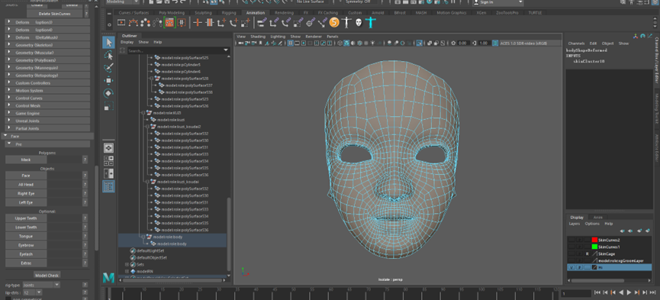The image size is (660, 300).
Task: Click the single pane layout icon
Action: click(x=108, y=148)
